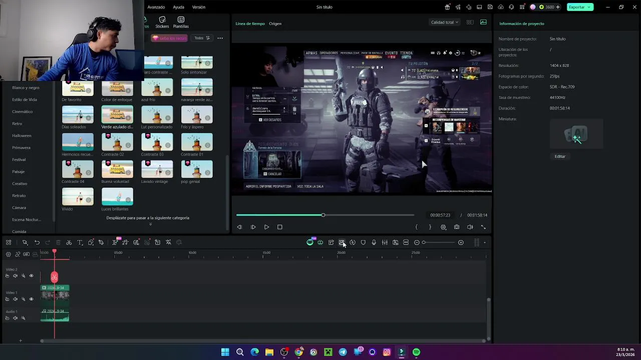This screenshot has width=641, height=360.
Task: Choose the Text tool in timeline toolbar
Action: pyautogui.click(x=80, y=242)
